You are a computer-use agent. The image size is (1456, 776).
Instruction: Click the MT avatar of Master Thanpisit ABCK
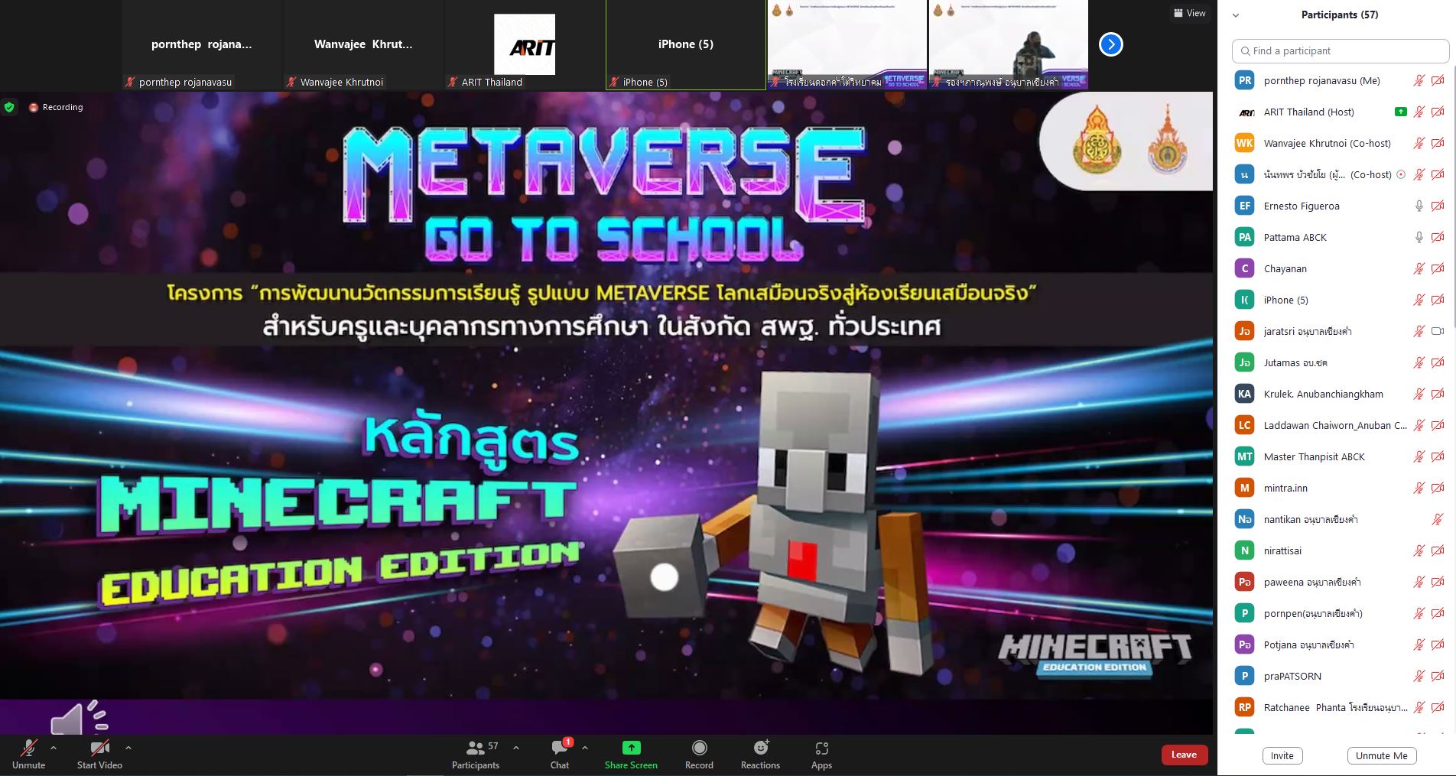(x=1245, y=456)
